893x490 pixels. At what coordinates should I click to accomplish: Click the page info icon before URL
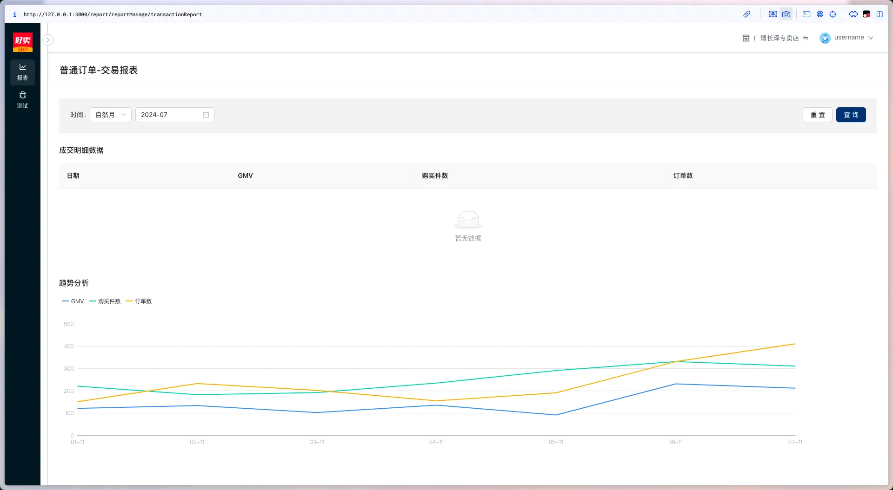click(x=15, y=14)
